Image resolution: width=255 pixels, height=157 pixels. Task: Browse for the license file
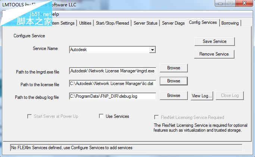[174, 81]
